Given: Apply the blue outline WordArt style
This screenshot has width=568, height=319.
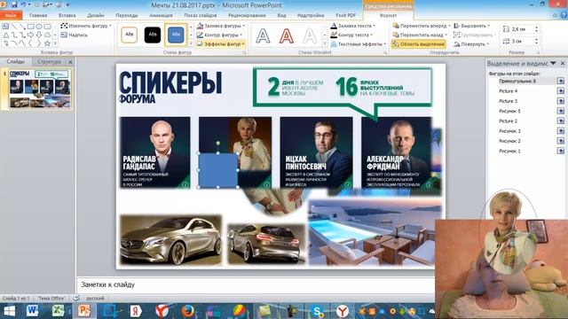Looking at the screenshot, I should point(263,36).
